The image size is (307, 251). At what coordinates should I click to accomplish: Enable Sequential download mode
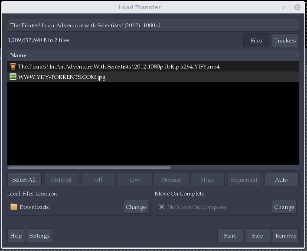244,179
